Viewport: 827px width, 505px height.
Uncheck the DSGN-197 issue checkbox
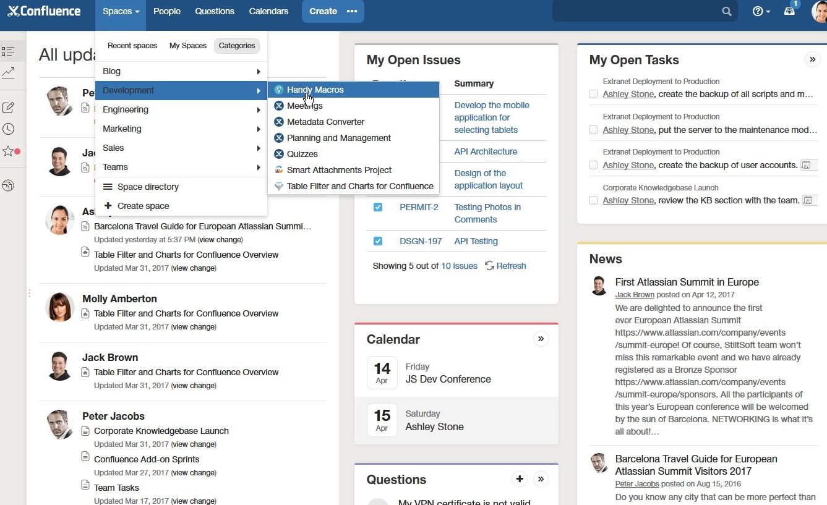coord(378,241)
